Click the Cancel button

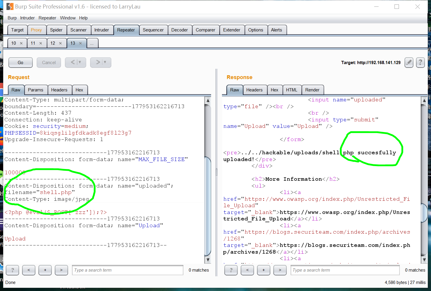coord(49,62)
